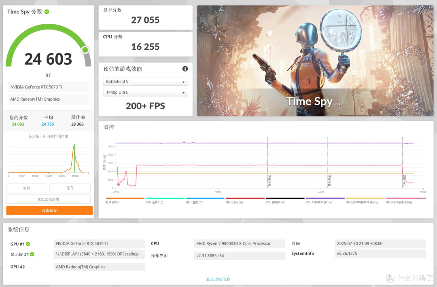
Task: Click the CPU 测试 dashed marker in the monitoring chart
Action: coord(402,163)
